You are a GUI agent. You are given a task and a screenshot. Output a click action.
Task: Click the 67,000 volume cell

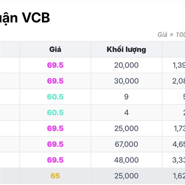click(126, 144)
